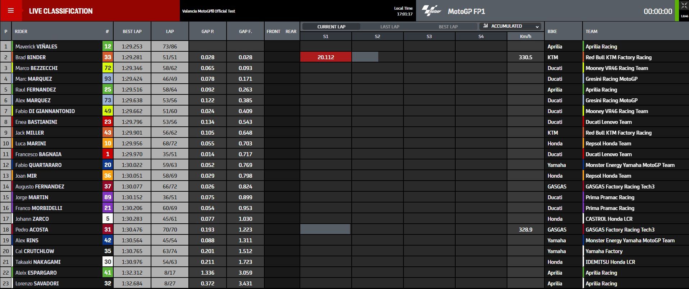Click Local Time 17:01:17
The image size is (689, 289).
403,11
